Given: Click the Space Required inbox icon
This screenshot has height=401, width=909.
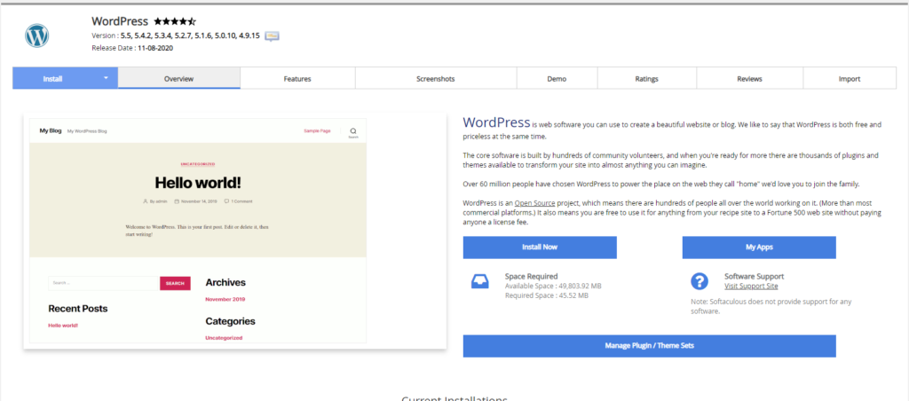Looking at the screenshot, I should 480,281.
